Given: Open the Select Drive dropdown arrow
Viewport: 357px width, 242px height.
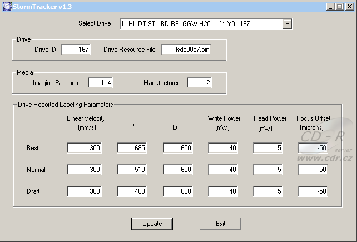Looking at the screenshot, I should (287, 24).
